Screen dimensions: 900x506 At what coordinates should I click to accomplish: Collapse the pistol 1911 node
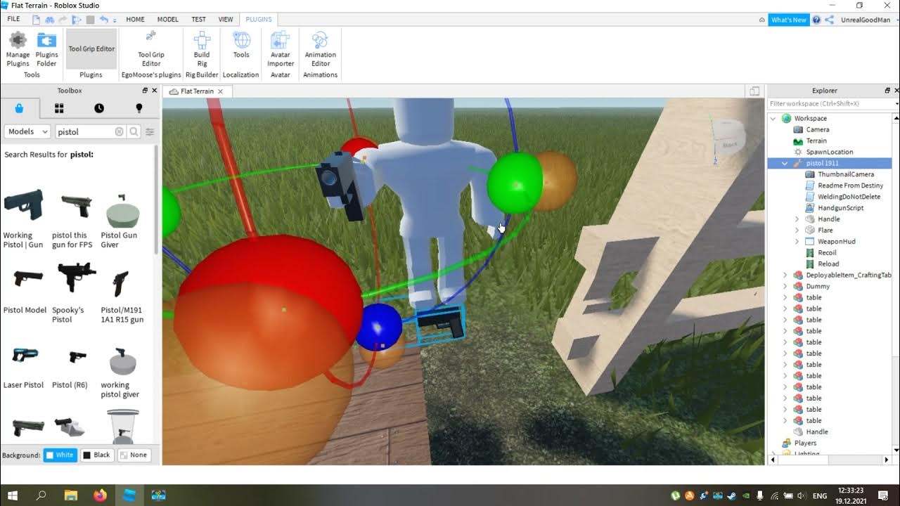click(x=785, y=163)
